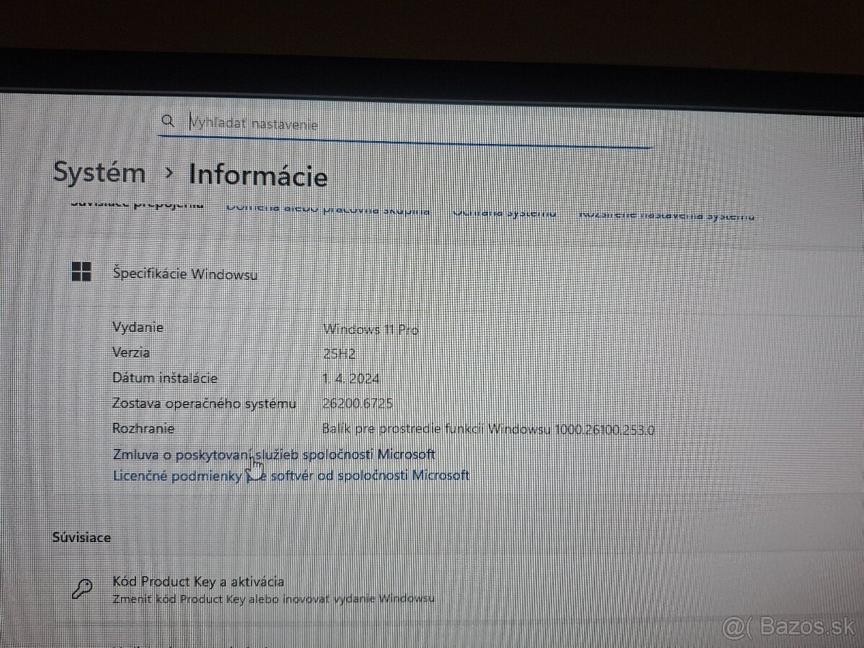The width and height of the screenshot is (864, 648).
Task: Click the breadcrumb chevron after Systém
Action: [169, 174]
